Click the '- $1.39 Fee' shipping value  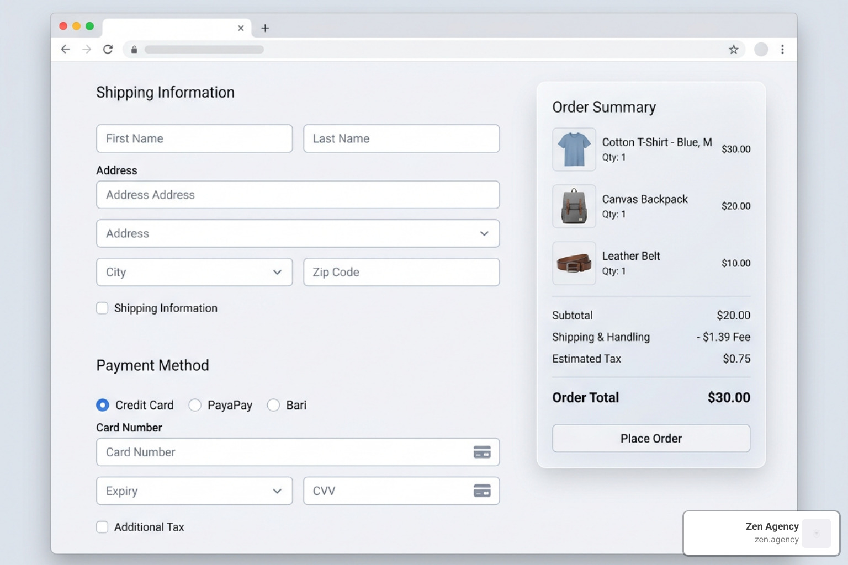(723, 337)
